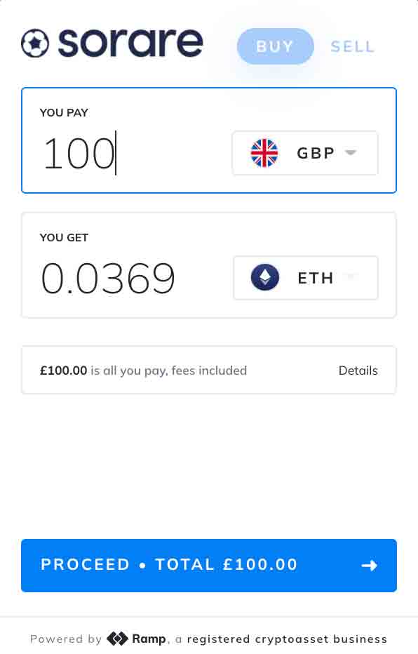This screenshot has width=418, height=654.
Task: Expand the GBP dropdown arrow
Action: [351, 152]
